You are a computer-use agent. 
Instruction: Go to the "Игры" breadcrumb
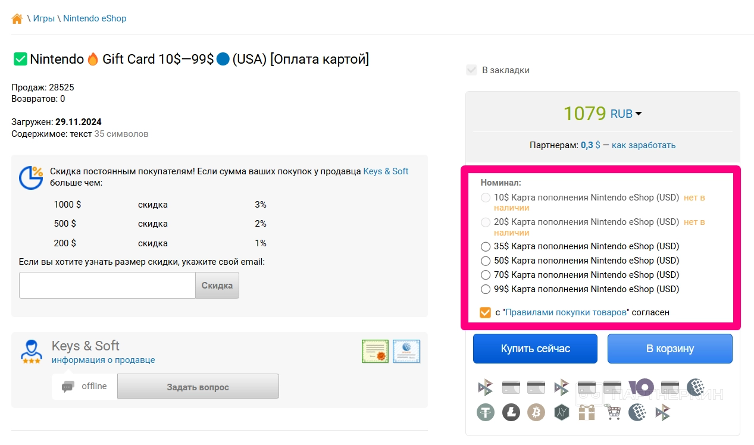pyautogui.click(x=44, y=18)
